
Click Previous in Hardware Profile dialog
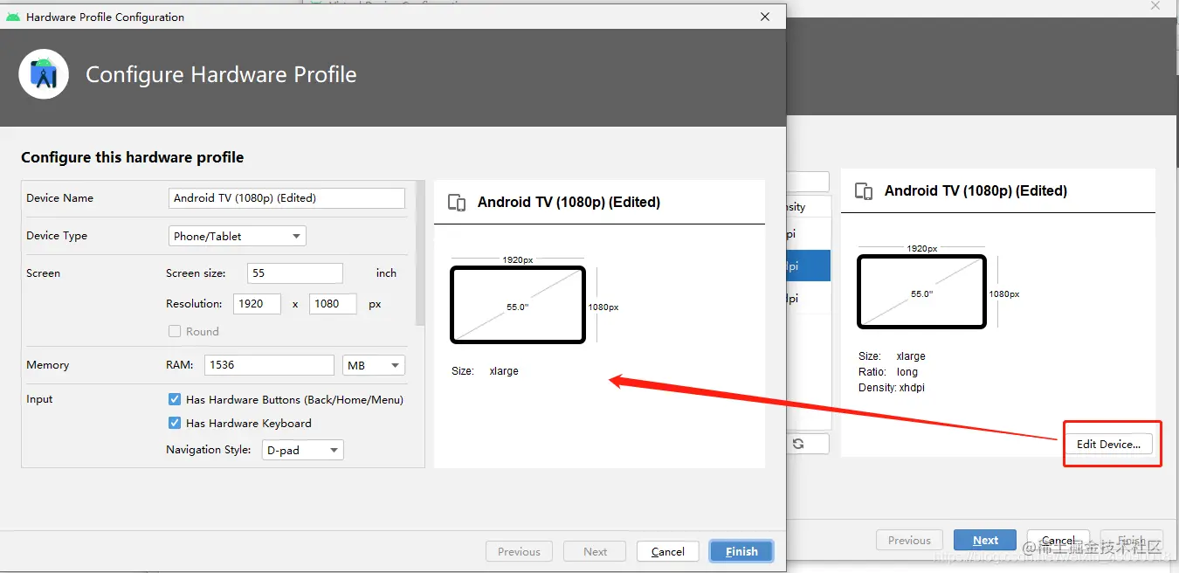tap(519, 551)
